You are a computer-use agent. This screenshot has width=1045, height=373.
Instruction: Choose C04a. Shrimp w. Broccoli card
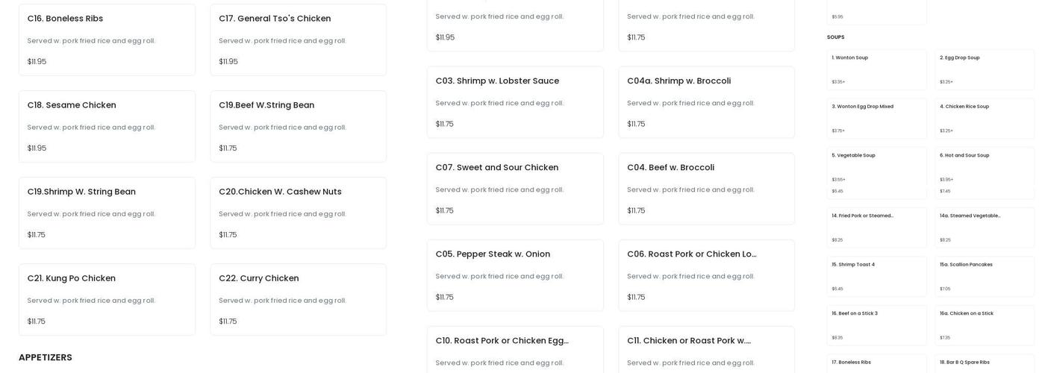point(706,102)
